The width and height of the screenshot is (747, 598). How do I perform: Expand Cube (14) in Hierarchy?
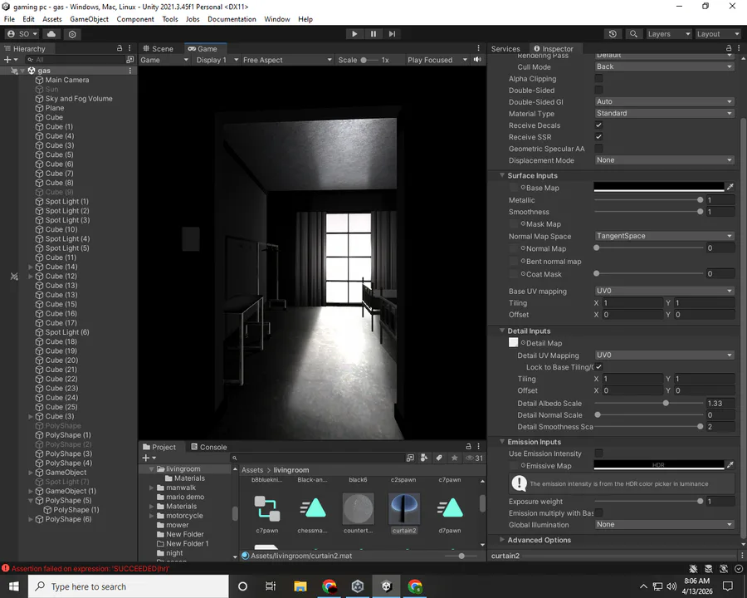[x=31, y=267]
